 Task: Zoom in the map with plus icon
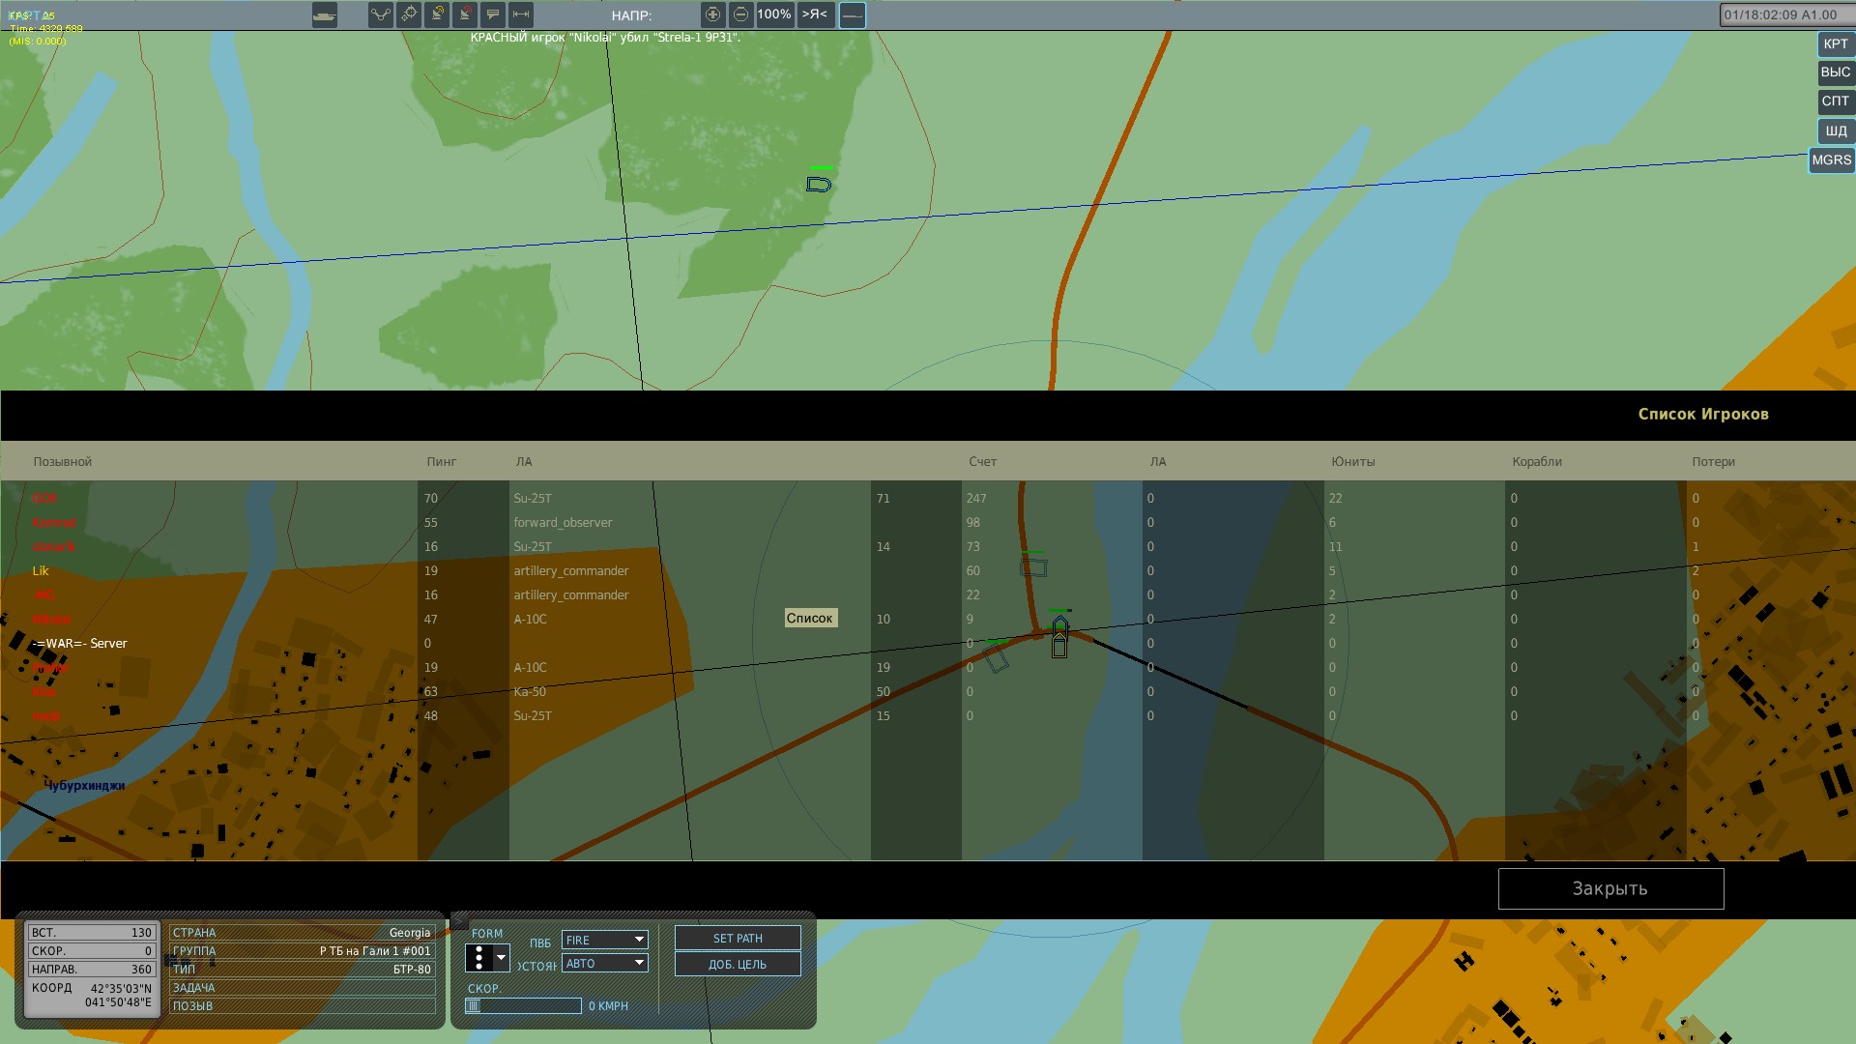click(712, 14)
